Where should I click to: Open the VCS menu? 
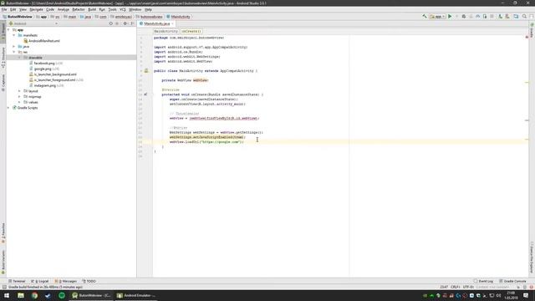pyautogui.click(x=123, y=9)
